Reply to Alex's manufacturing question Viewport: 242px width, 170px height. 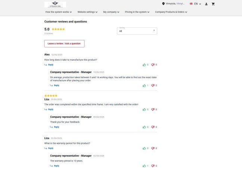click(49, 65)
